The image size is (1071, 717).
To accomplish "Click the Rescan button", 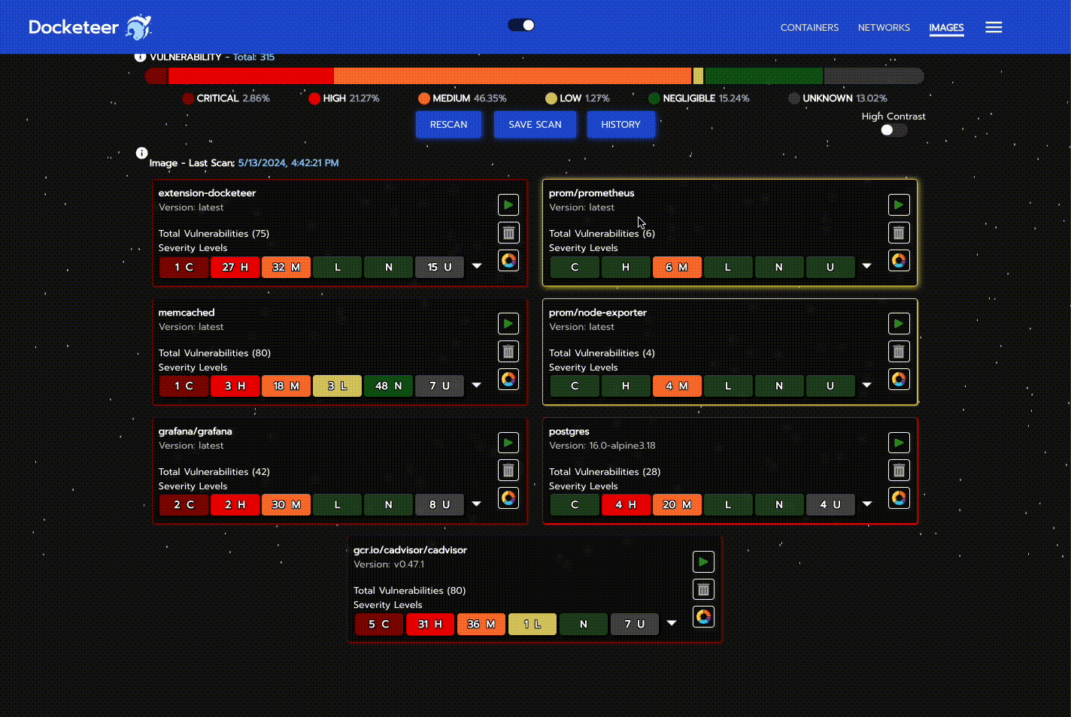I will tap(449, 125).
